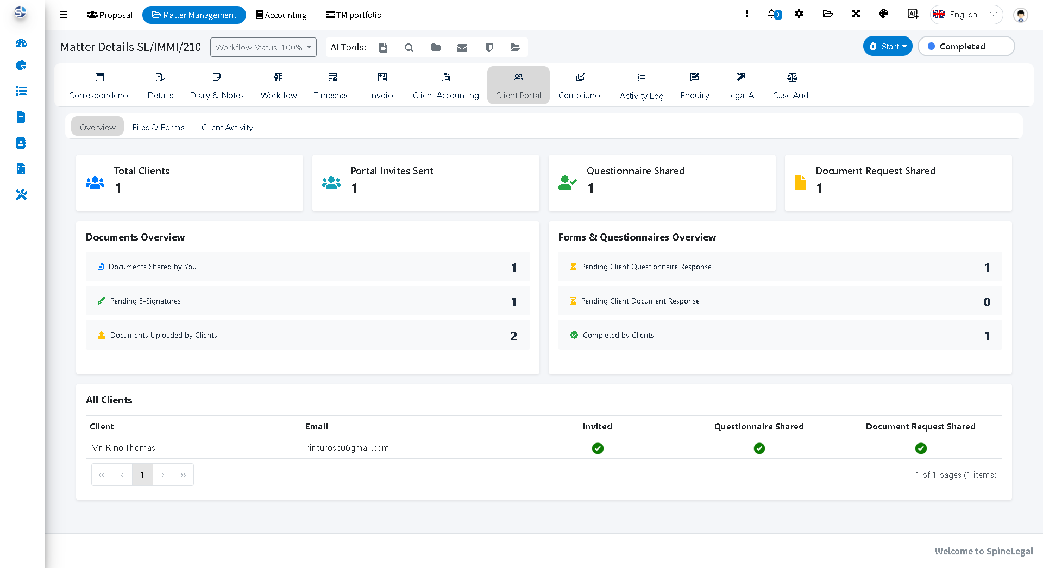The height and width of the screenshot is (569, 1043).
Task: Switch to the Client Accounting tab
Action: 446,86
